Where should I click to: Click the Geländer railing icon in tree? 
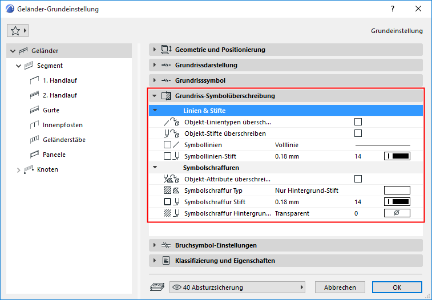coord(24,51)
